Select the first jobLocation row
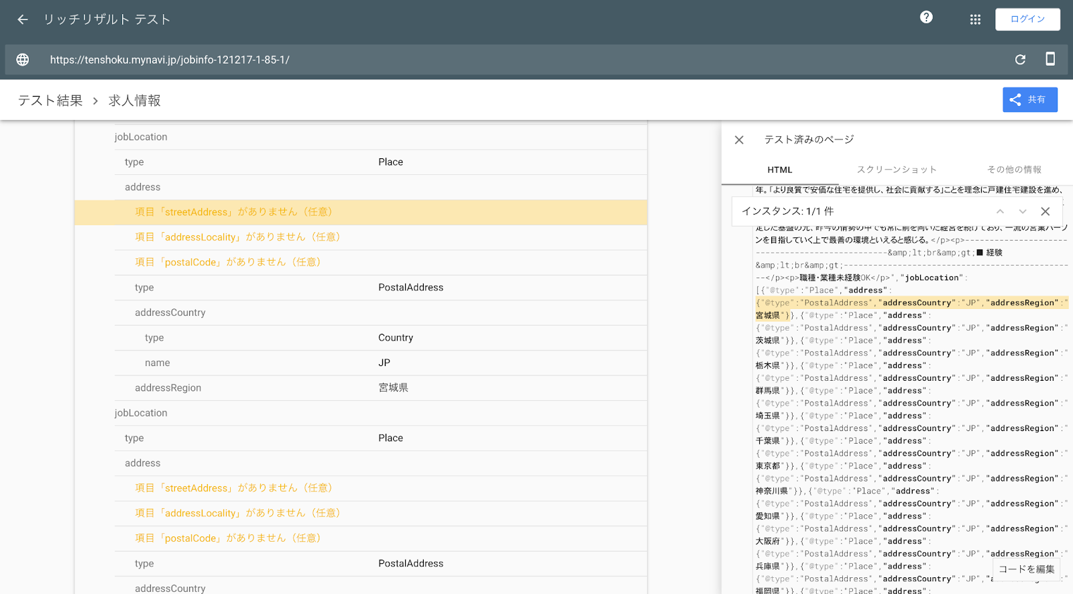 pos(381,137)
